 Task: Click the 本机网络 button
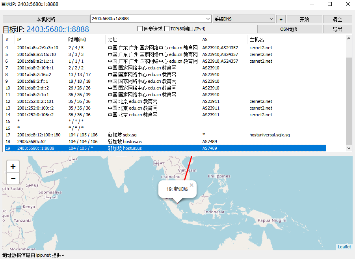(x=46, y=19)
